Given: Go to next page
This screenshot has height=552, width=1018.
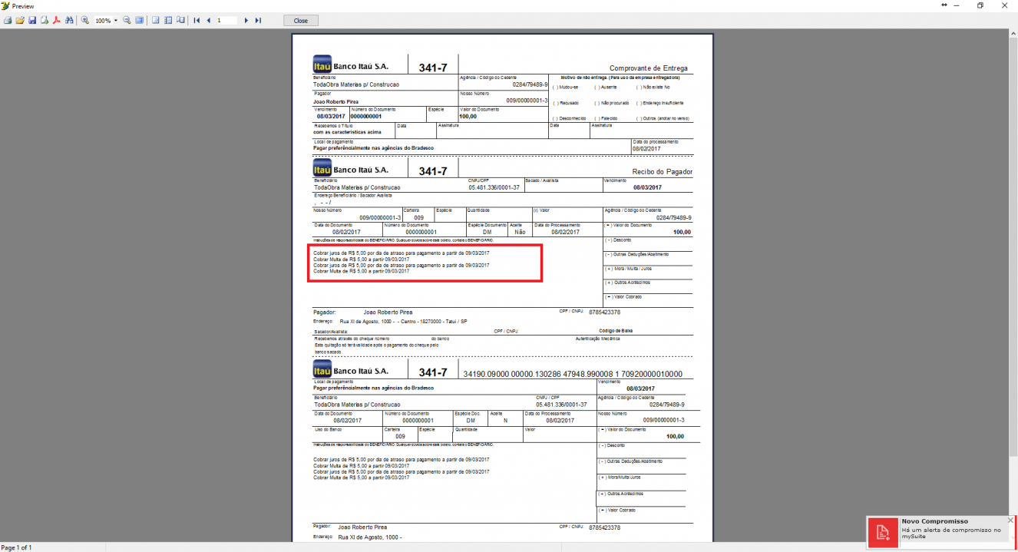Looking at the screenshot, I should click(246, 21).
